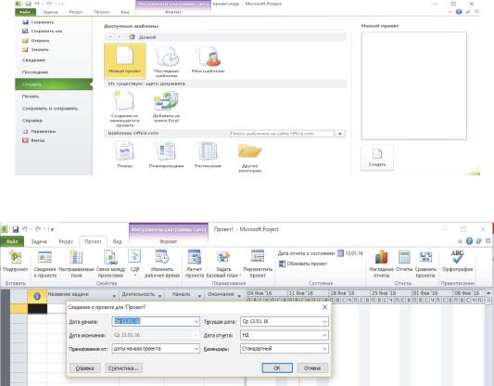Click the Домой icon in template navigation
This screenshot has height=386, width=494.
tap(133, 37)
